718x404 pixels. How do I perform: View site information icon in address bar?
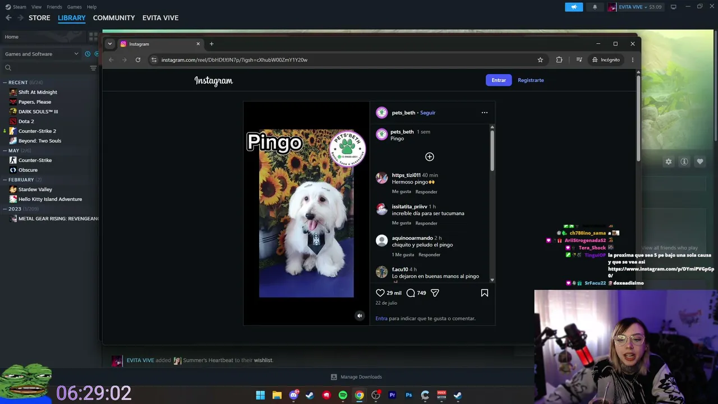[x=154, y=60]
